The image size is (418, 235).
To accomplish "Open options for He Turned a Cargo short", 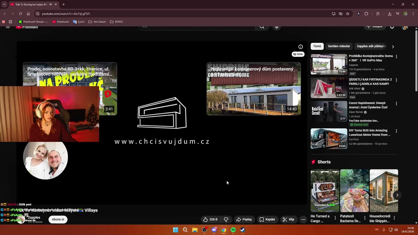I will tap(335, 218).
